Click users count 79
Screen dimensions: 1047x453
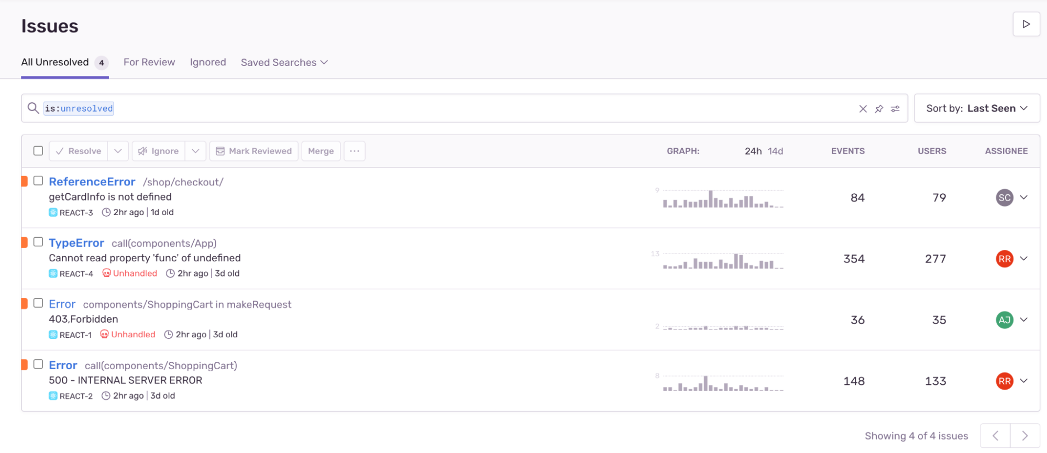point(939,197)
